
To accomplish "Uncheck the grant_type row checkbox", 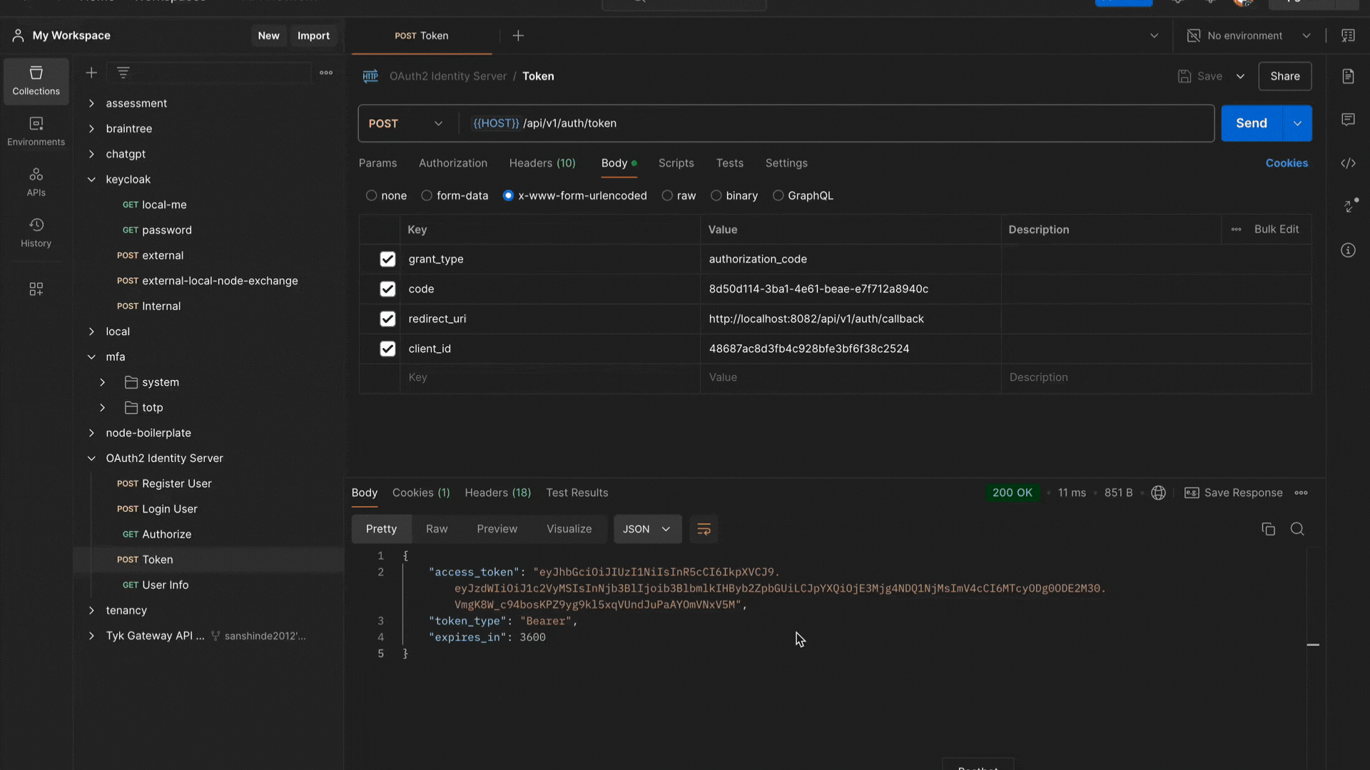I will [387, 260].
